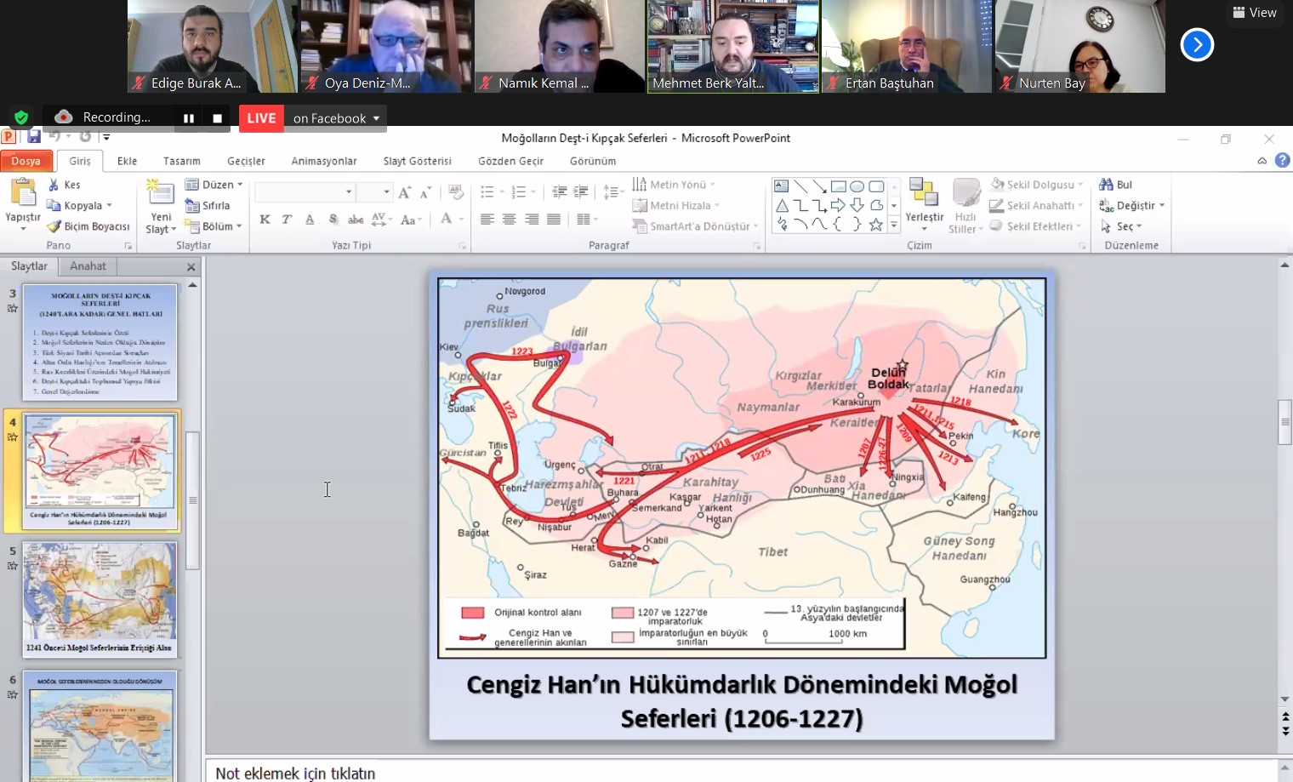This screenshot has height=782, width=1293.
Task: Open the PowerPoint help question mark
Action: point(1282,160)
